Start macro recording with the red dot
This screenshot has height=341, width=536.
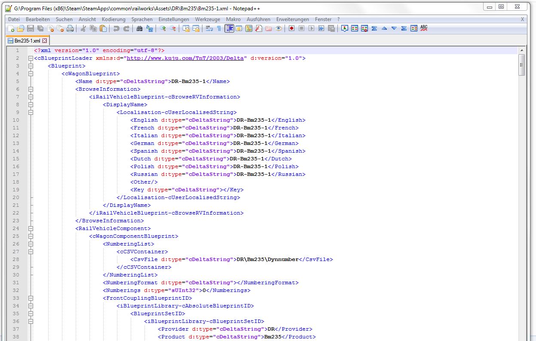point(291,29)
